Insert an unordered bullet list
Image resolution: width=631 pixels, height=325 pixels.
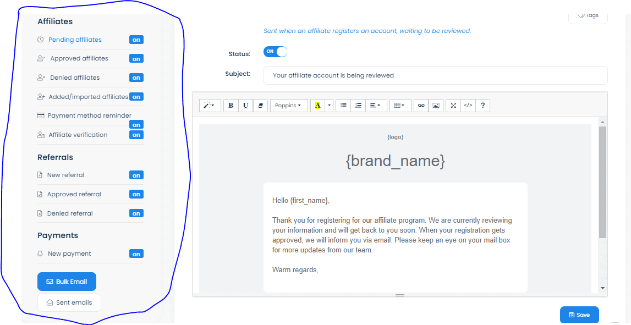tap(343, 106)
